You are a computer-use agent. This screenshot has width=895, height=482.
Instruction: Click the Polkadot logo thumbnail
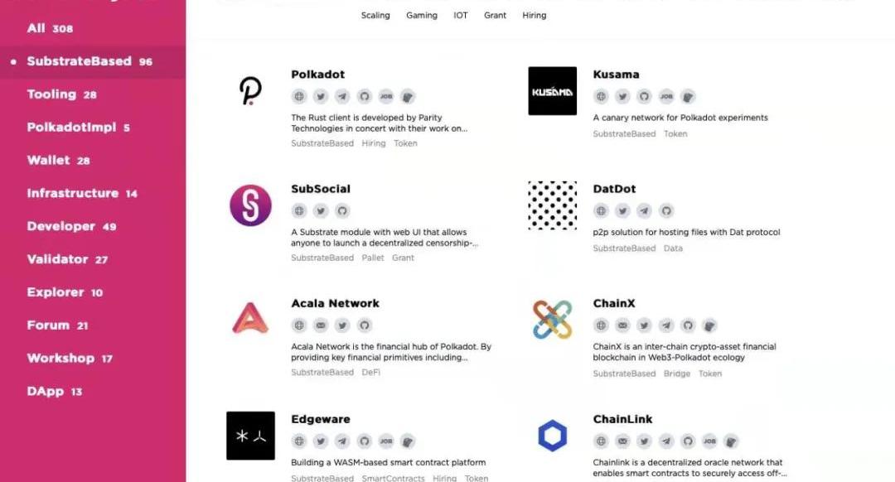click(250, 91)
